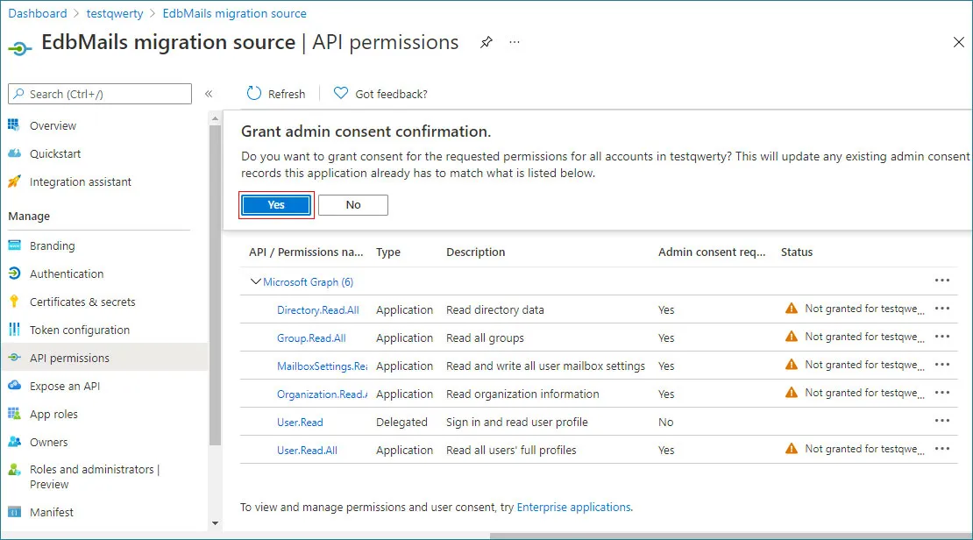Focus the Search (Ctrl+/) field
The width and height of the screenshot is (973, 540).
pos(100,94)
